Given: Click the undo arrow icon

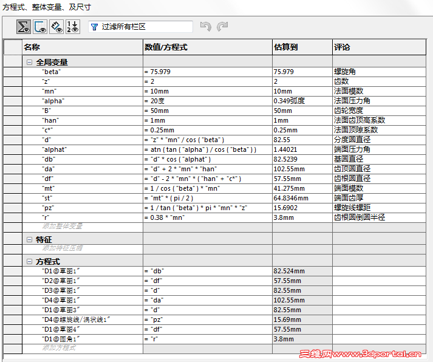Looking at the screenshot, I should point(205,27).
